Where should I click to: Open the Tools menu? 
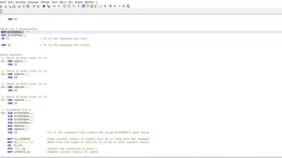(54, 2)
